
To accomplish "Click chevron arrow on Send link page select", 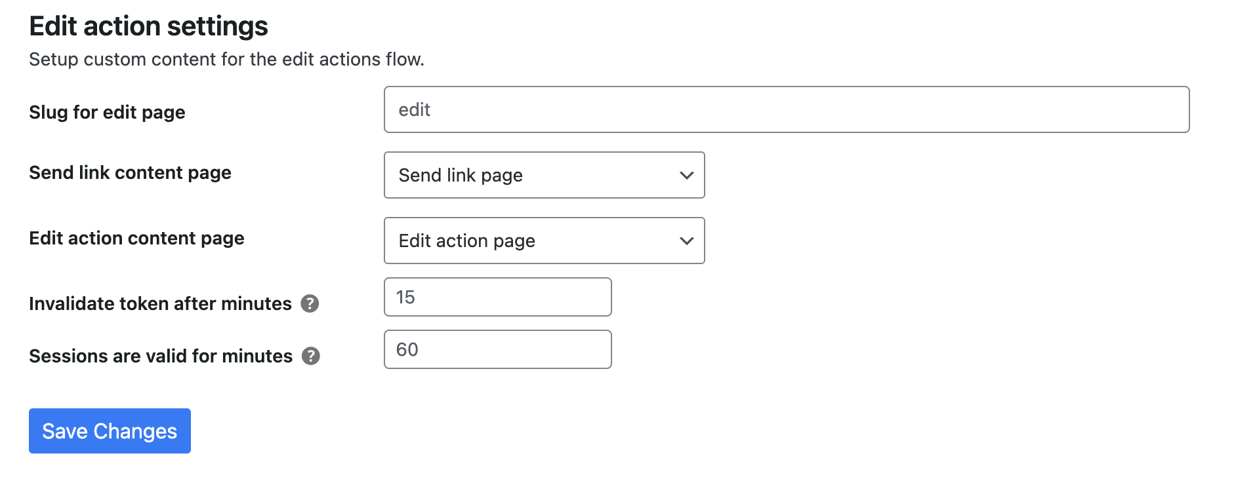I will [x=686, y=175].
